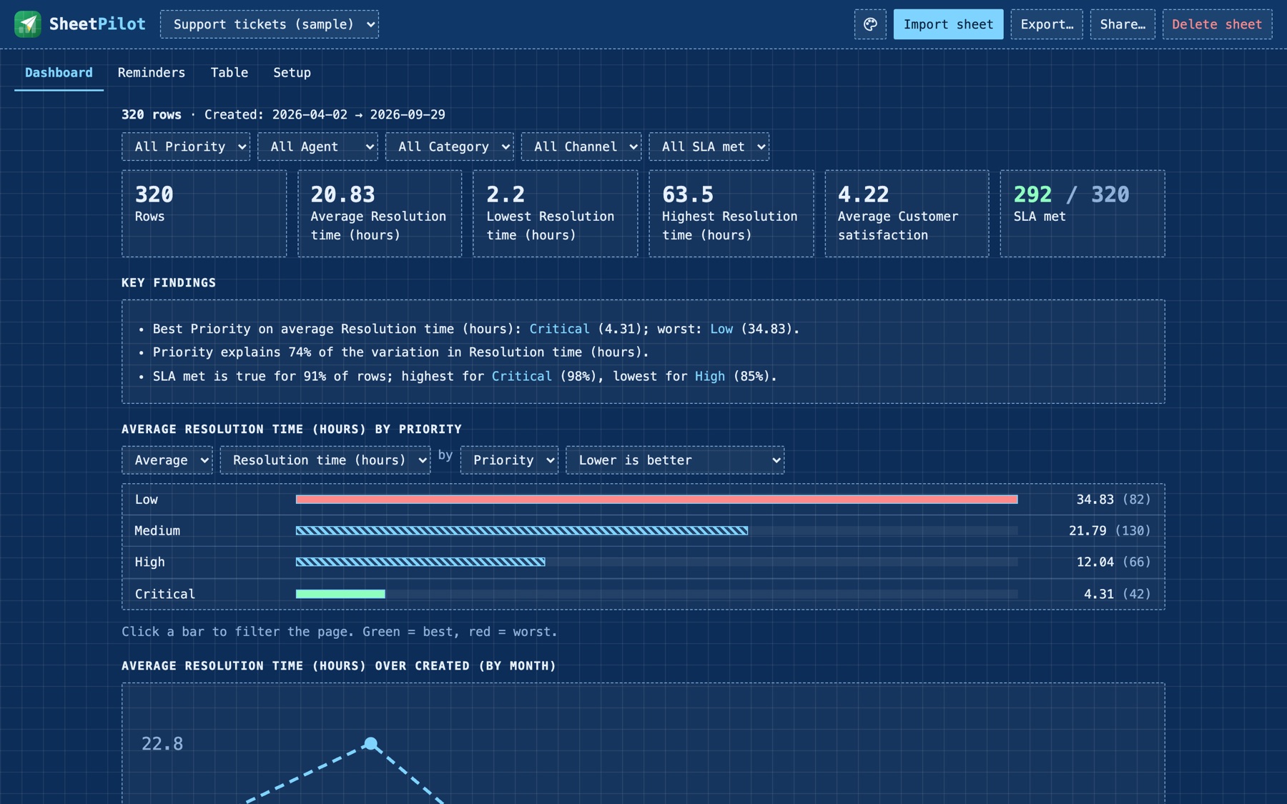Click the Lowest Resolution time 2.2 card
This screenshot has height=804, width=1287.
click(556, 214)
